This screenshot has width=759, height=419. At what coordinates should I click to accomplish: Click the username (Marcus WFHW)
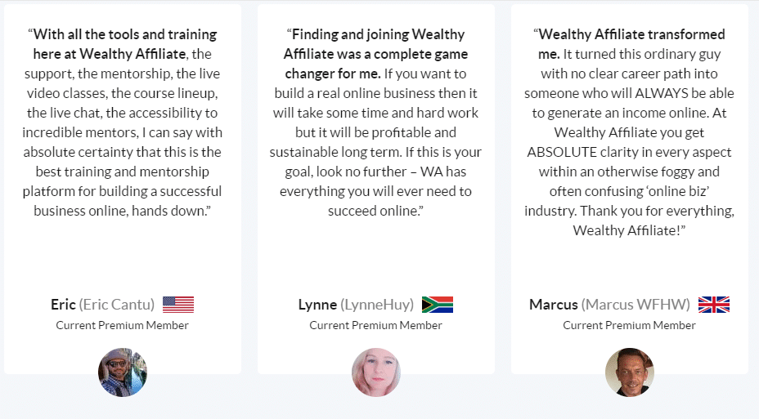click(x=635, y=305)
